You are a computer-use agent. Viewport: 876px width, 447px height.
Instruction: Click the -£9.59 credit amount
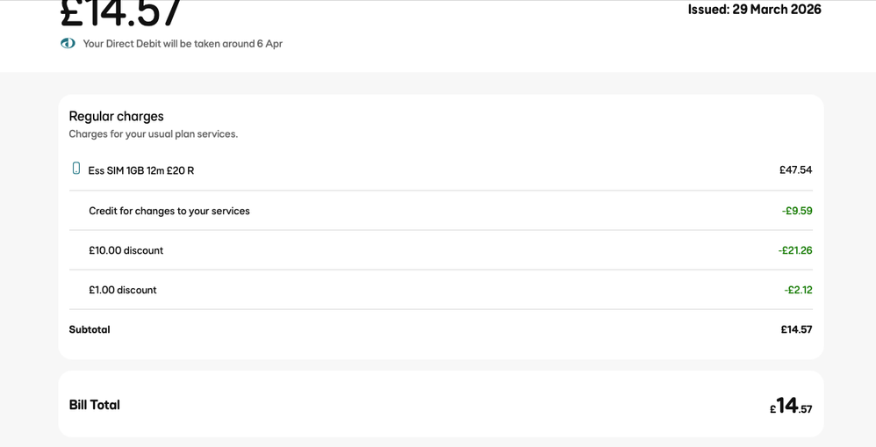(x=796, y=211)
